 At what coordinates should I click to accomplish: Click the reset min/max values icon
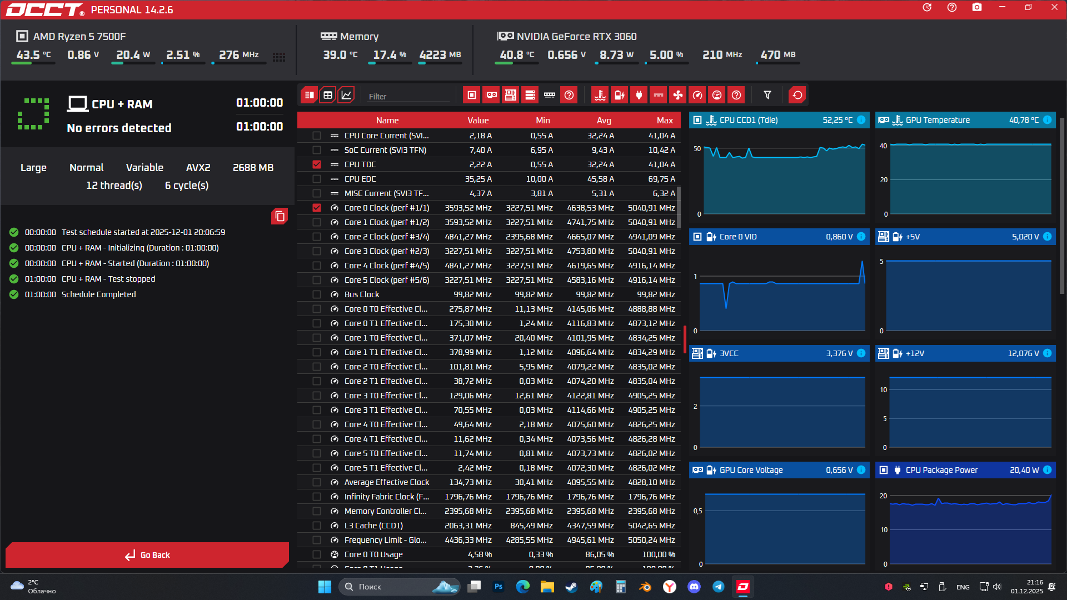click(x=797, y=95)
